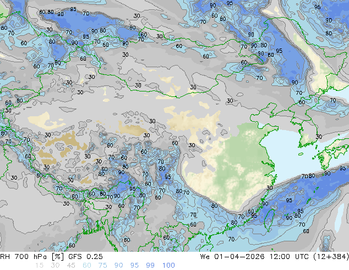
Task: Click the legend value 75
Action: [x=102, y=266]
